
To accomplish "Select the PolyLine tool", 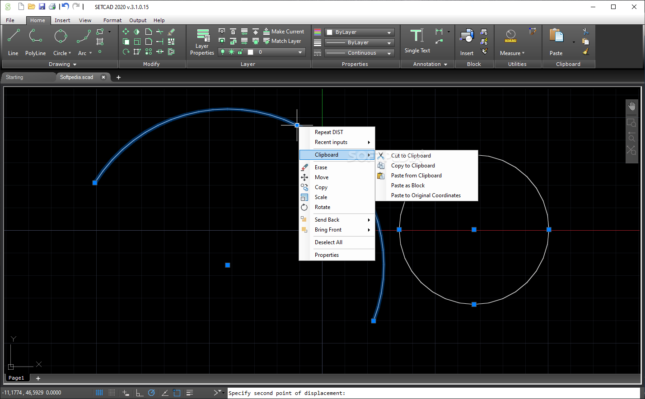I will point(35,42).
